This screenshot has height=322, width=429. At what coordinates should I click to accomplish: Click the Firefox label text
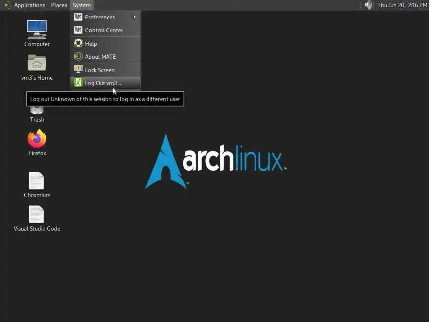[37, 153]
